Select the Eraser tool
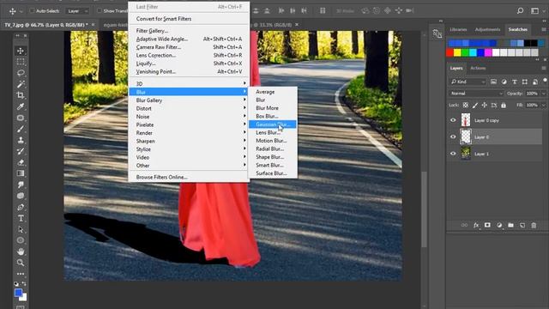Viewport: 549px width, 309px height. (x=21, y=162)
